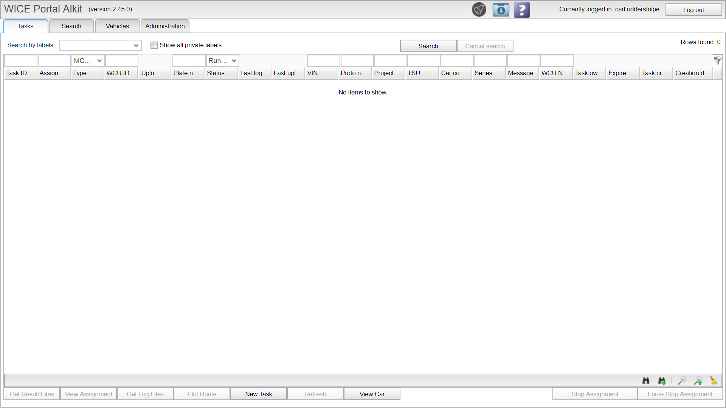Image resolution: width=726 pixels, height=408 pixels.
Task: Switch to the Vehicles tab
Action: pos(117,26)
